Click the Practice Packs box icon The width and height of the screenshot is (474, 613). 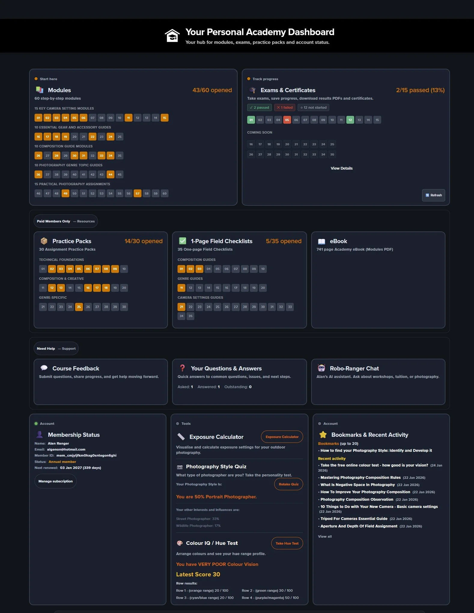(x=44, y=241)
